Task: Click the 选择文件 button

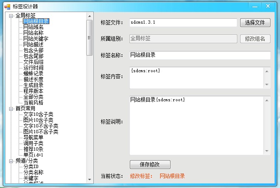Action: [x=255, y=22]
